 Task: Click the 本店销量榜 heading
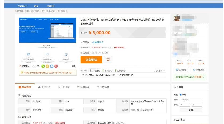(x=179, y=119)
